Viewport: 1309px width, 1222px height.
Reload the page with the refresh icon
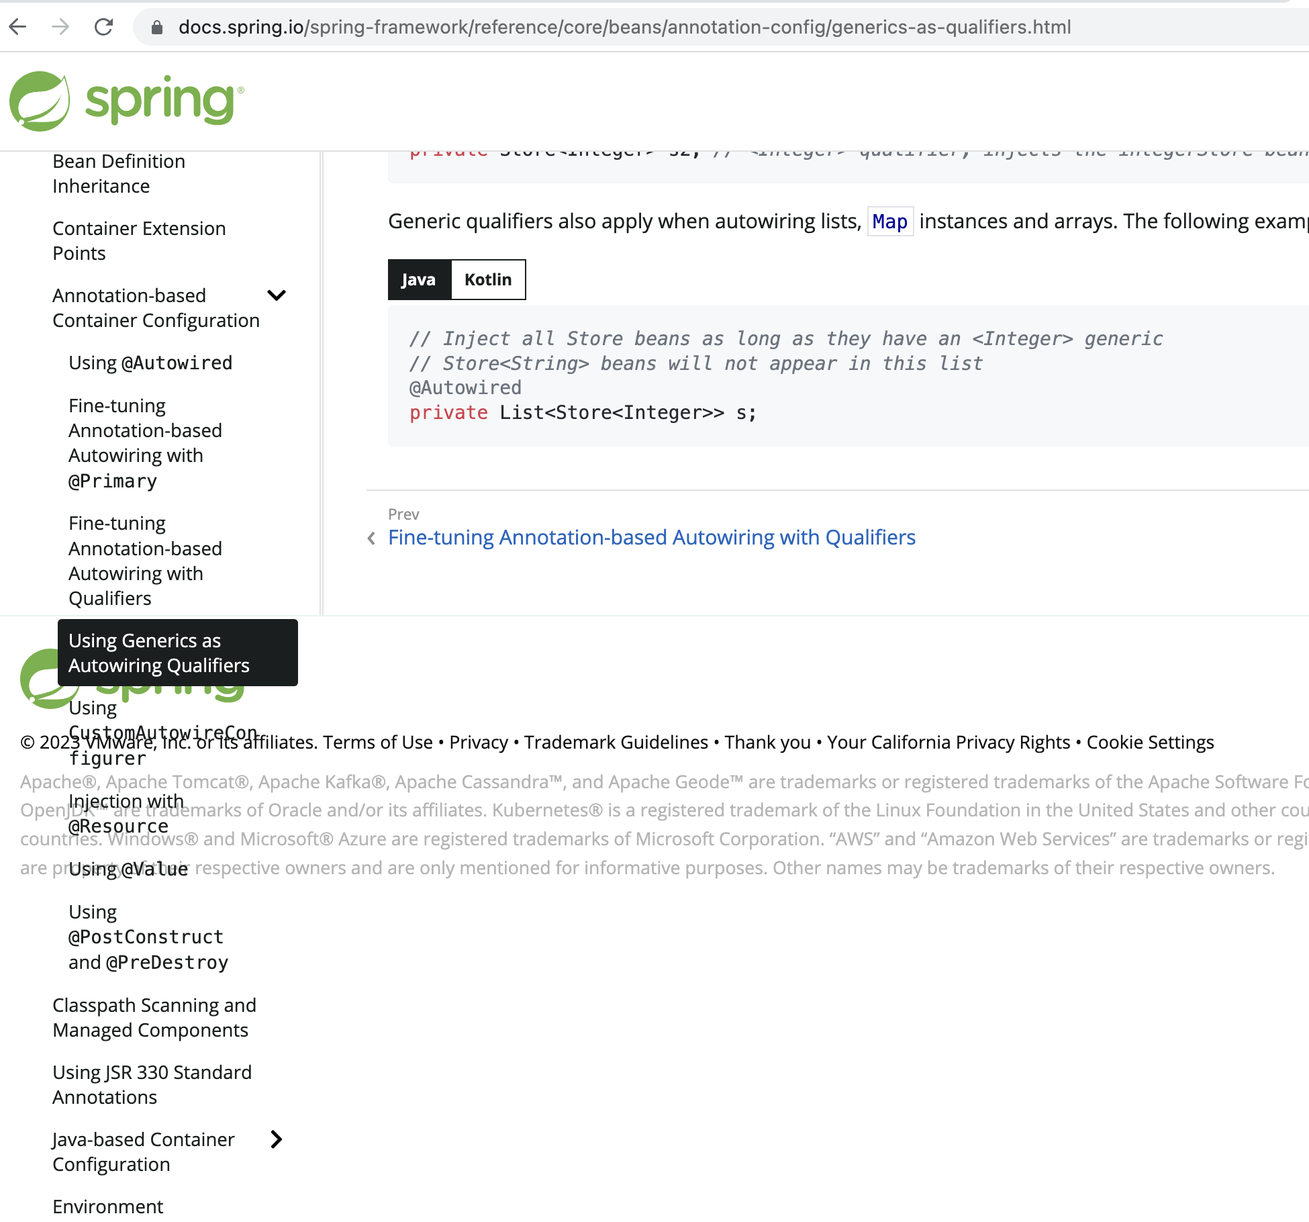click(x=103, y=27)
